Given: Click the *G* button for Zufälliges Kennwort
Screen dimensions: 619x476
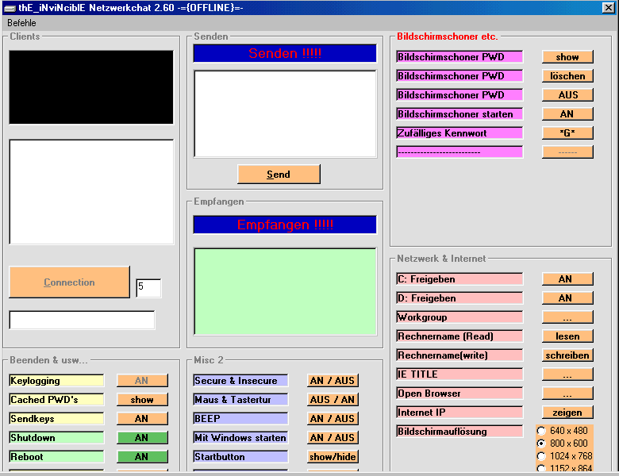Looking at the screenshot, I should 567,133.
